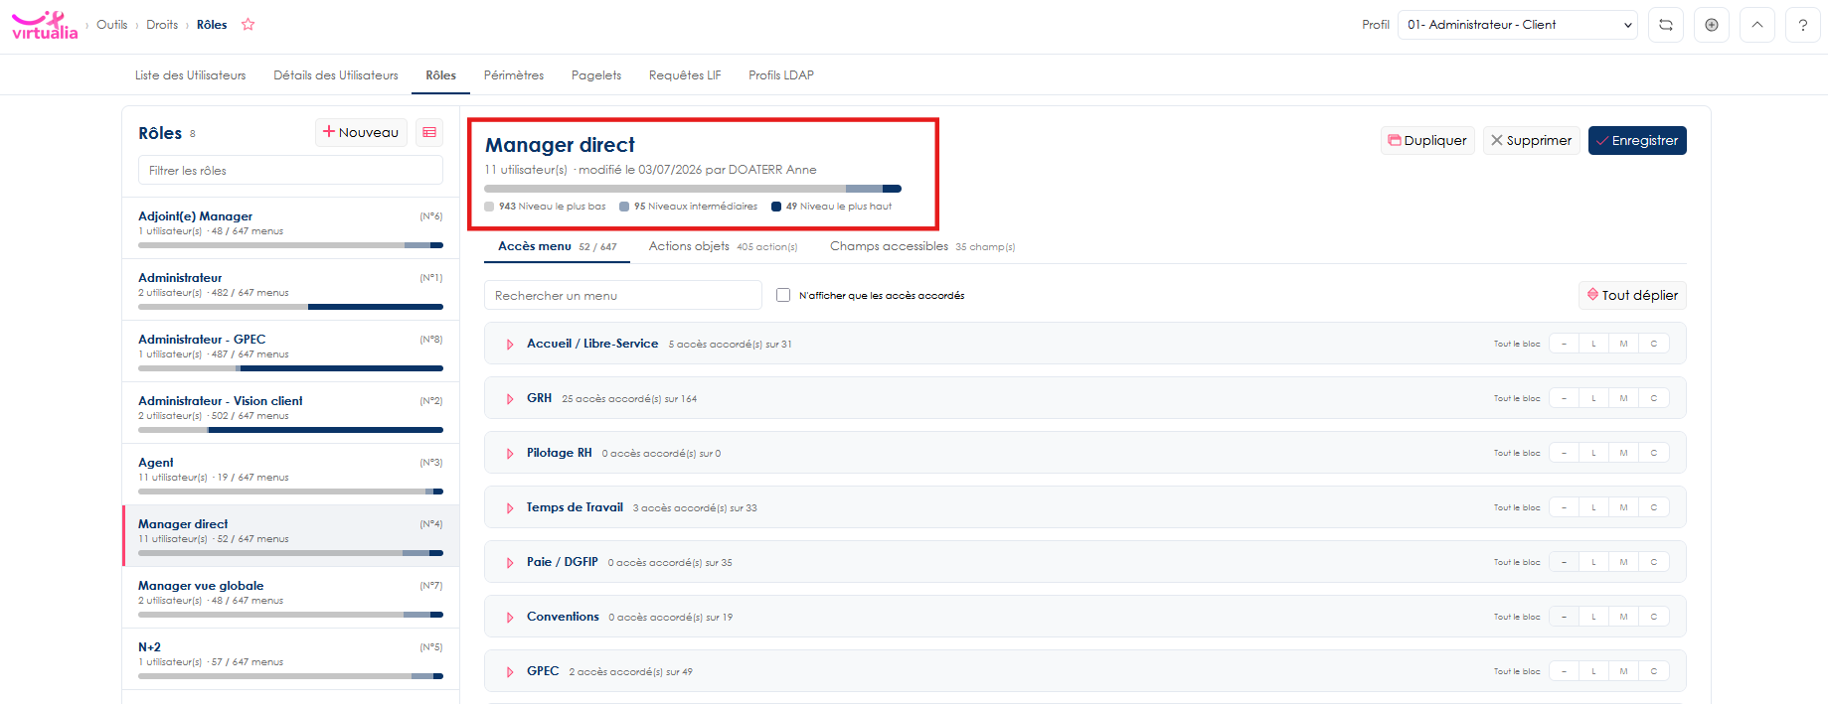Image resolution: width=1828 pixels, height=704 pixels.
Task: Set Paie / DGFIP block access to L
Action: pyautogui.click(x=1593, y=562)
